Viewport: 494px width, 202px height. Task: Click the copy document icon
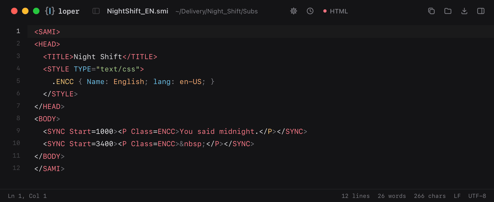click(x=431, y=11)
